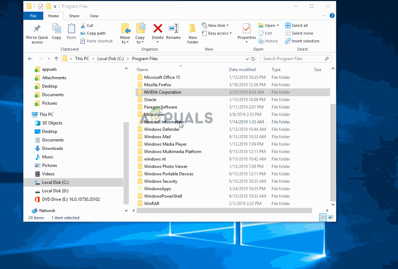Viewport: 398px width, 269px height.
Task: Open Explorer help question mark
Action: [332, 16]
